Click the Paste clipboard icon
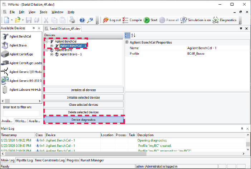 click(63, 20)
